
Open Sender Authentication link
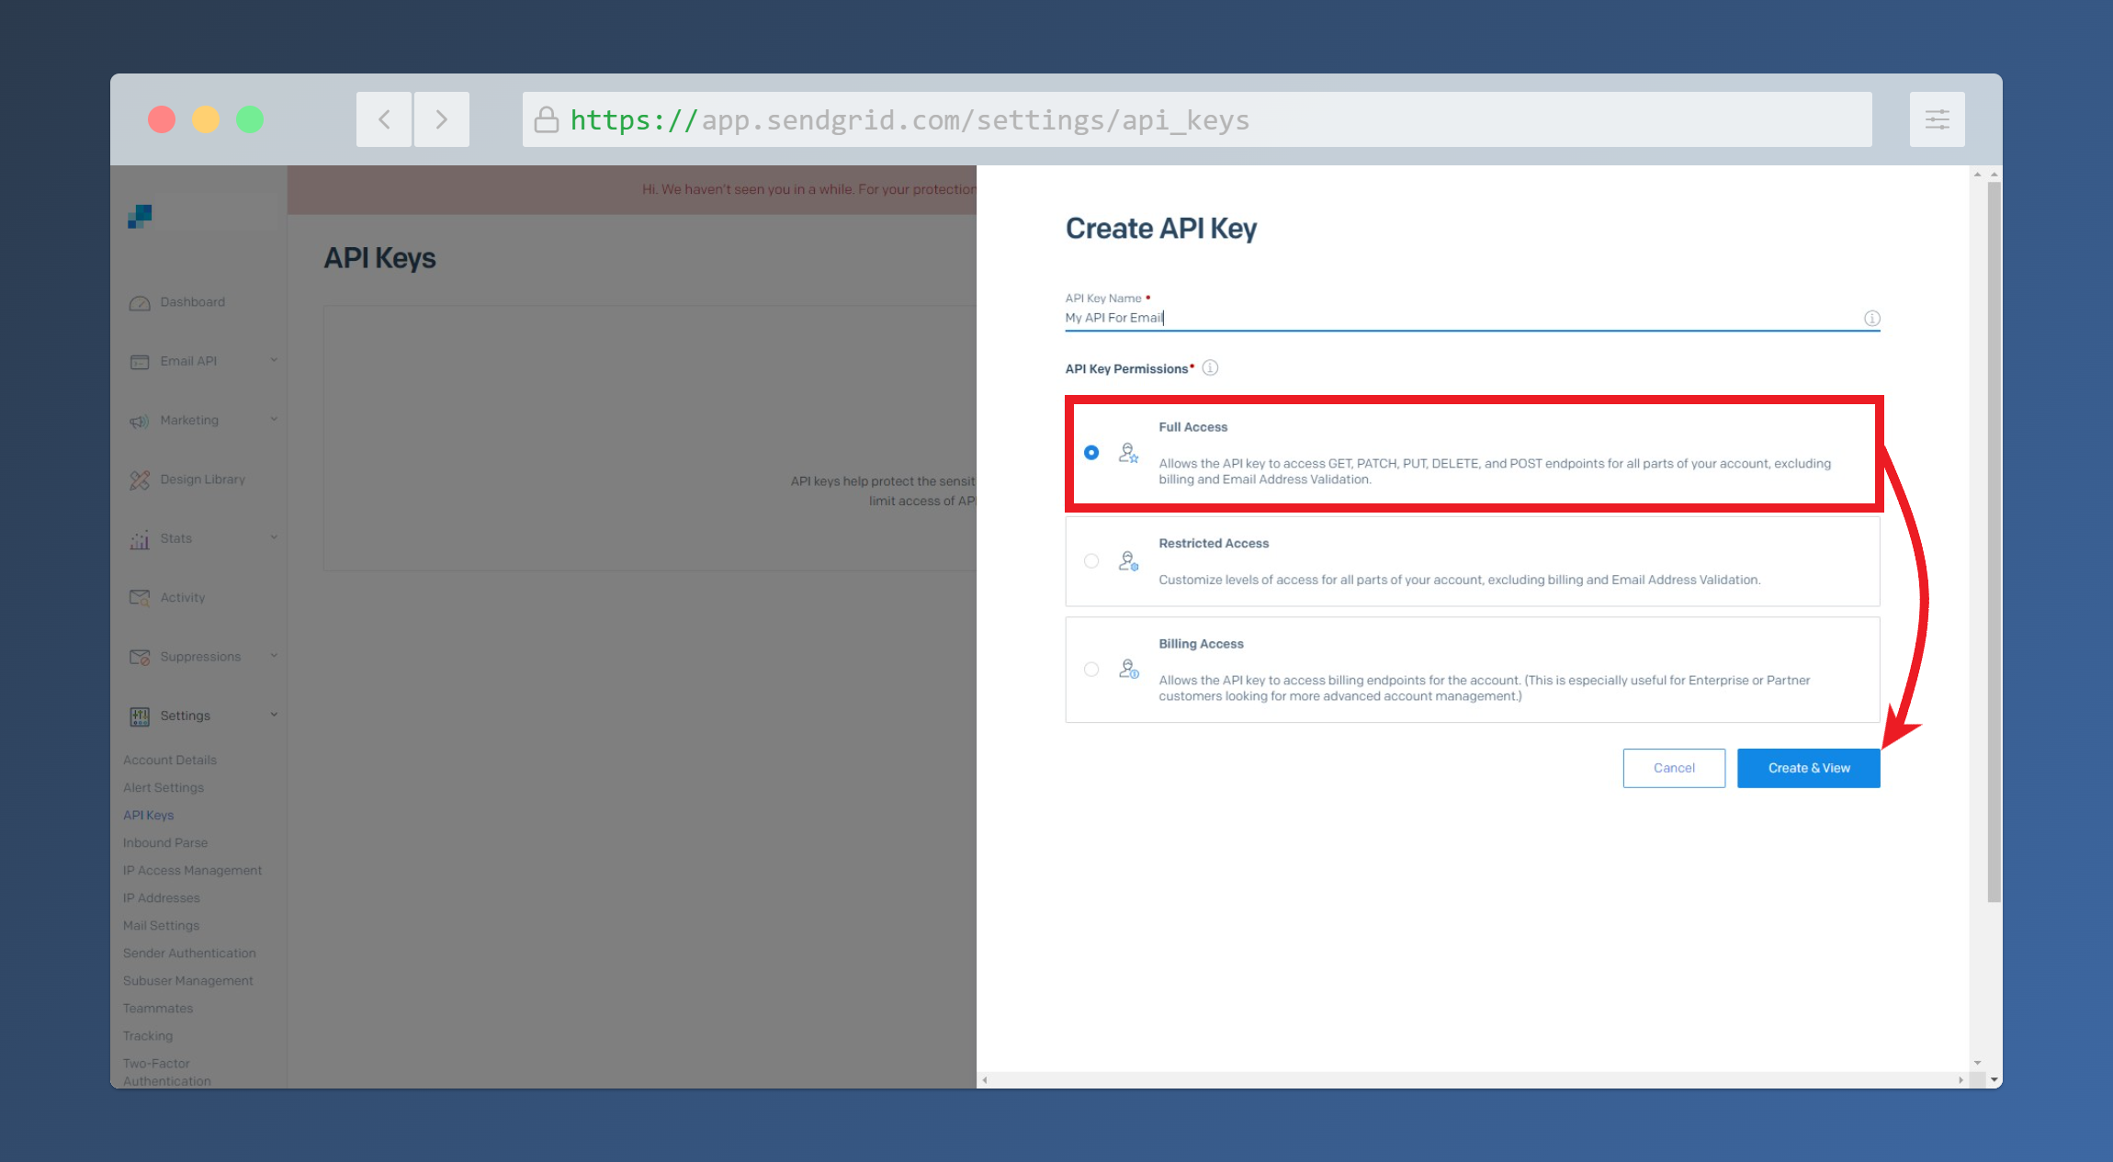click(189, 953)
